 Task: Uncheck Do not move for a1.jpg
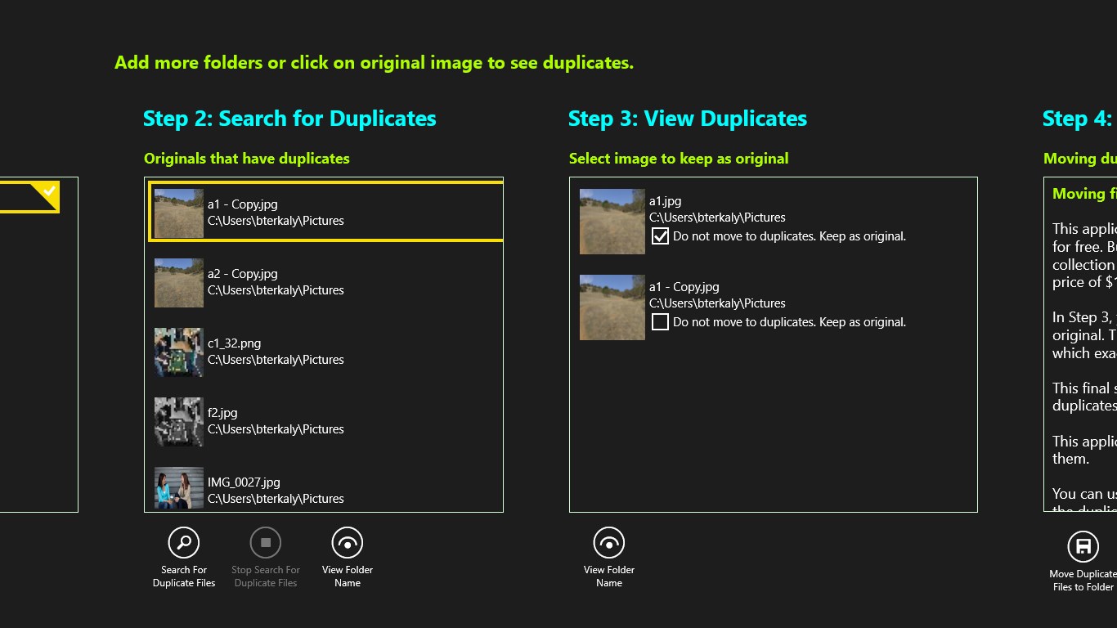(659, 236)
